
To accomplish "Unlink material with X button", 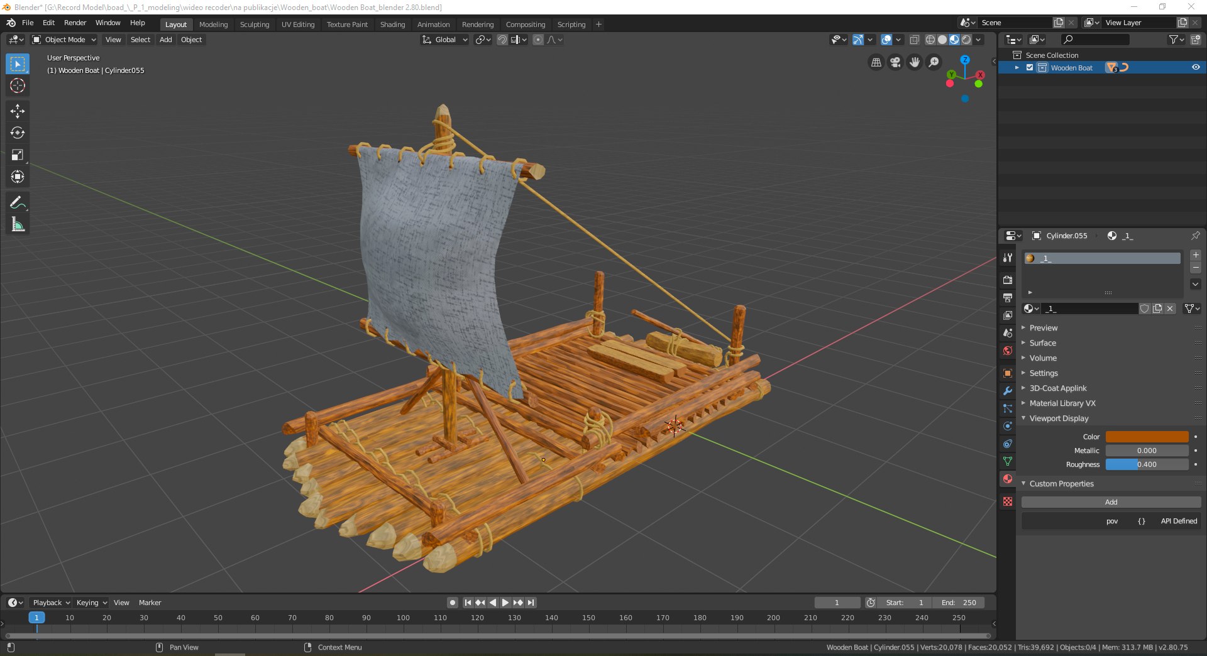I will tap(1170, 309).
